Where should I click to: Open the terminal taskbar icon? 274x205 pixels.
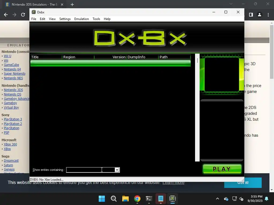tap(149, 199)
